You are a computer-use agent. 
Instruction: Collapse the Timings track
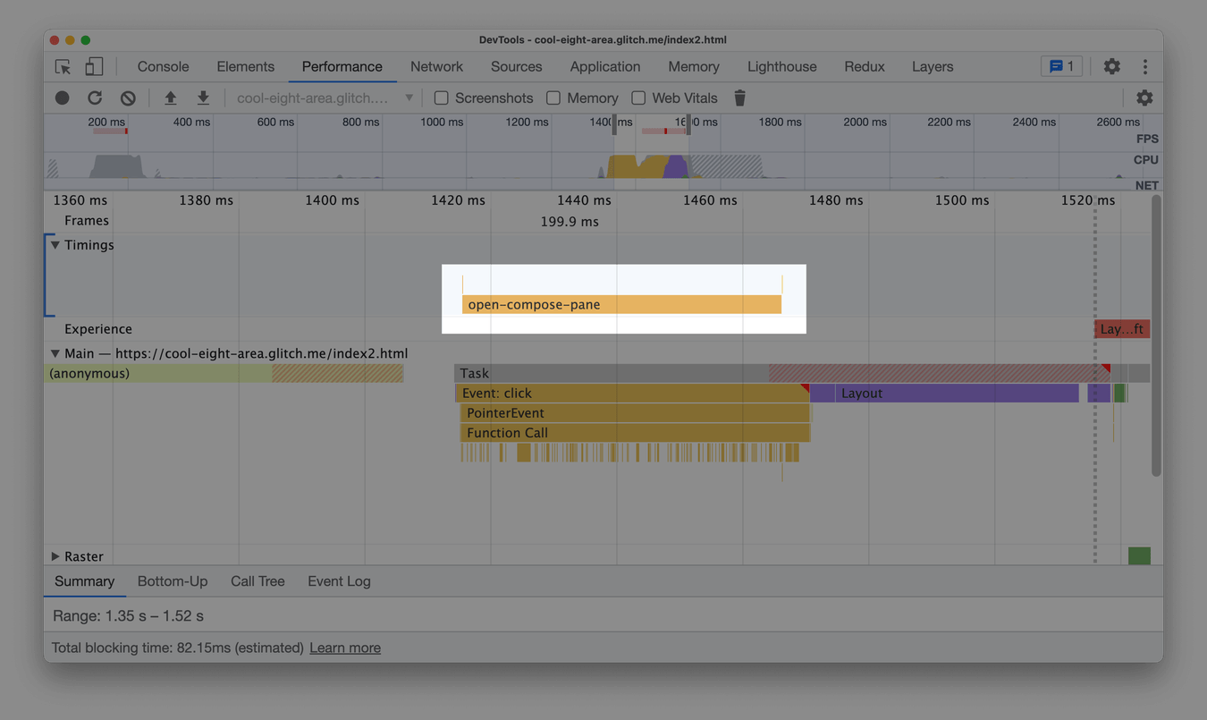tap(55, 244)
